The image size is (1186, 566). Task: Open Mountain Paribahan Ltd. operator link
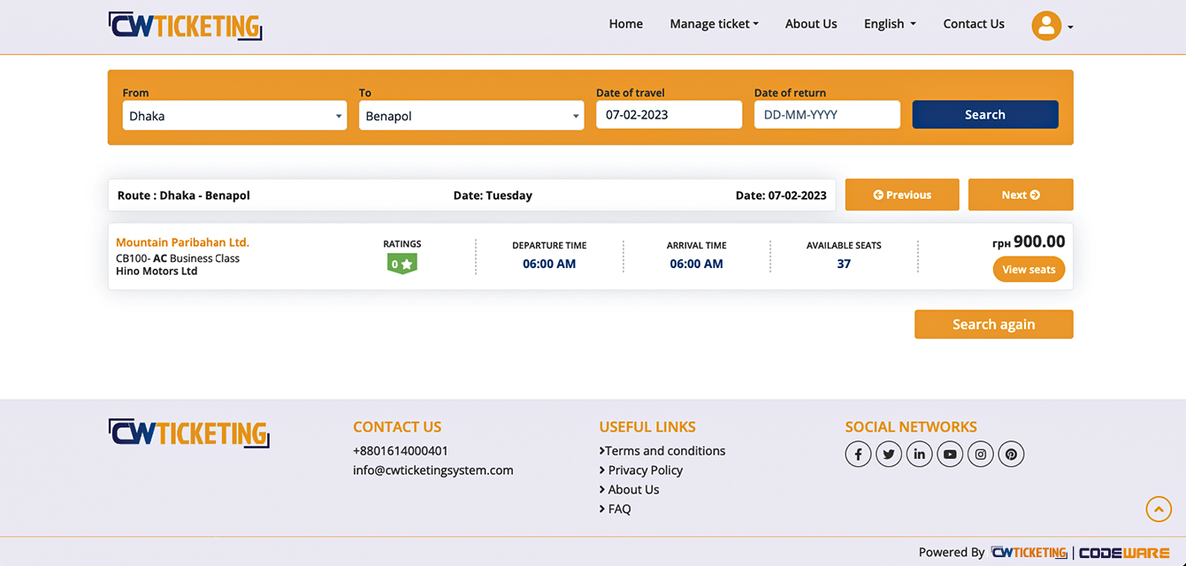(182, 242)
